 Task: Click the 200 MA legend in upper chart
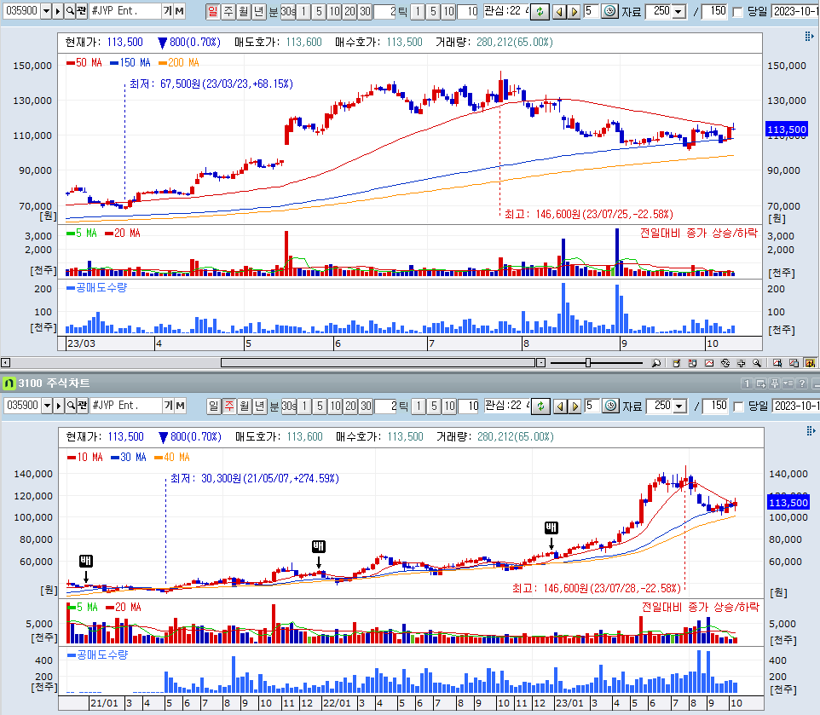coord(179,63)
